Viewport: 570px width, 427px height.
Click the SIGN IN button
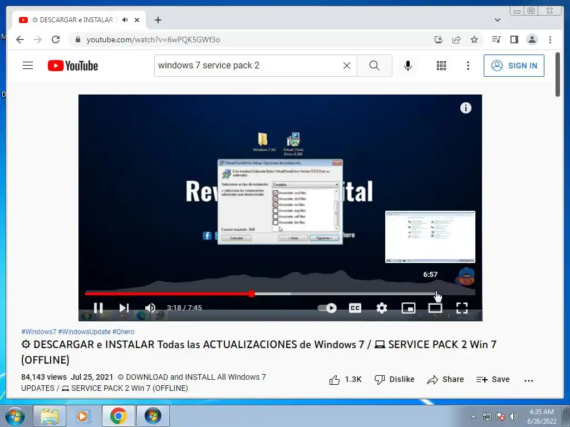514,66
